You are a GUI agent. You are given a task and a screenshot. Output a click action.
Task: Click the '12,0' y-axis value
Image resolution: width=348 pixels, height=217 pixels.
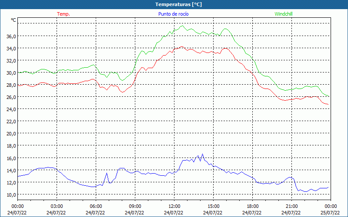(x=11, y=183)
